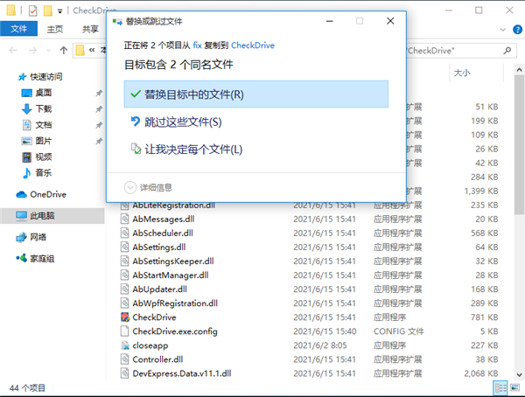Open recent locations dropdown arrow
The width and height of the screenshot is (525, 397).
click(x=48, y=50)
